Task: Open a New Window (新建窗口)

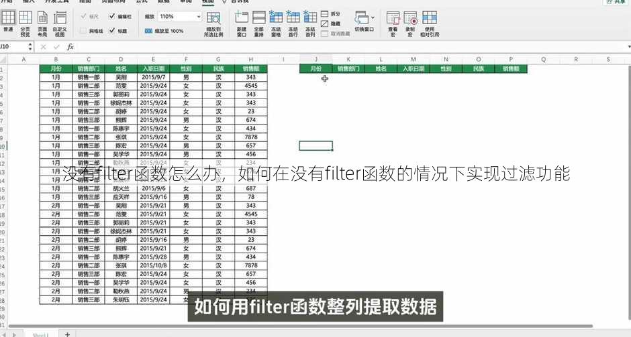Action: point(242,23)
